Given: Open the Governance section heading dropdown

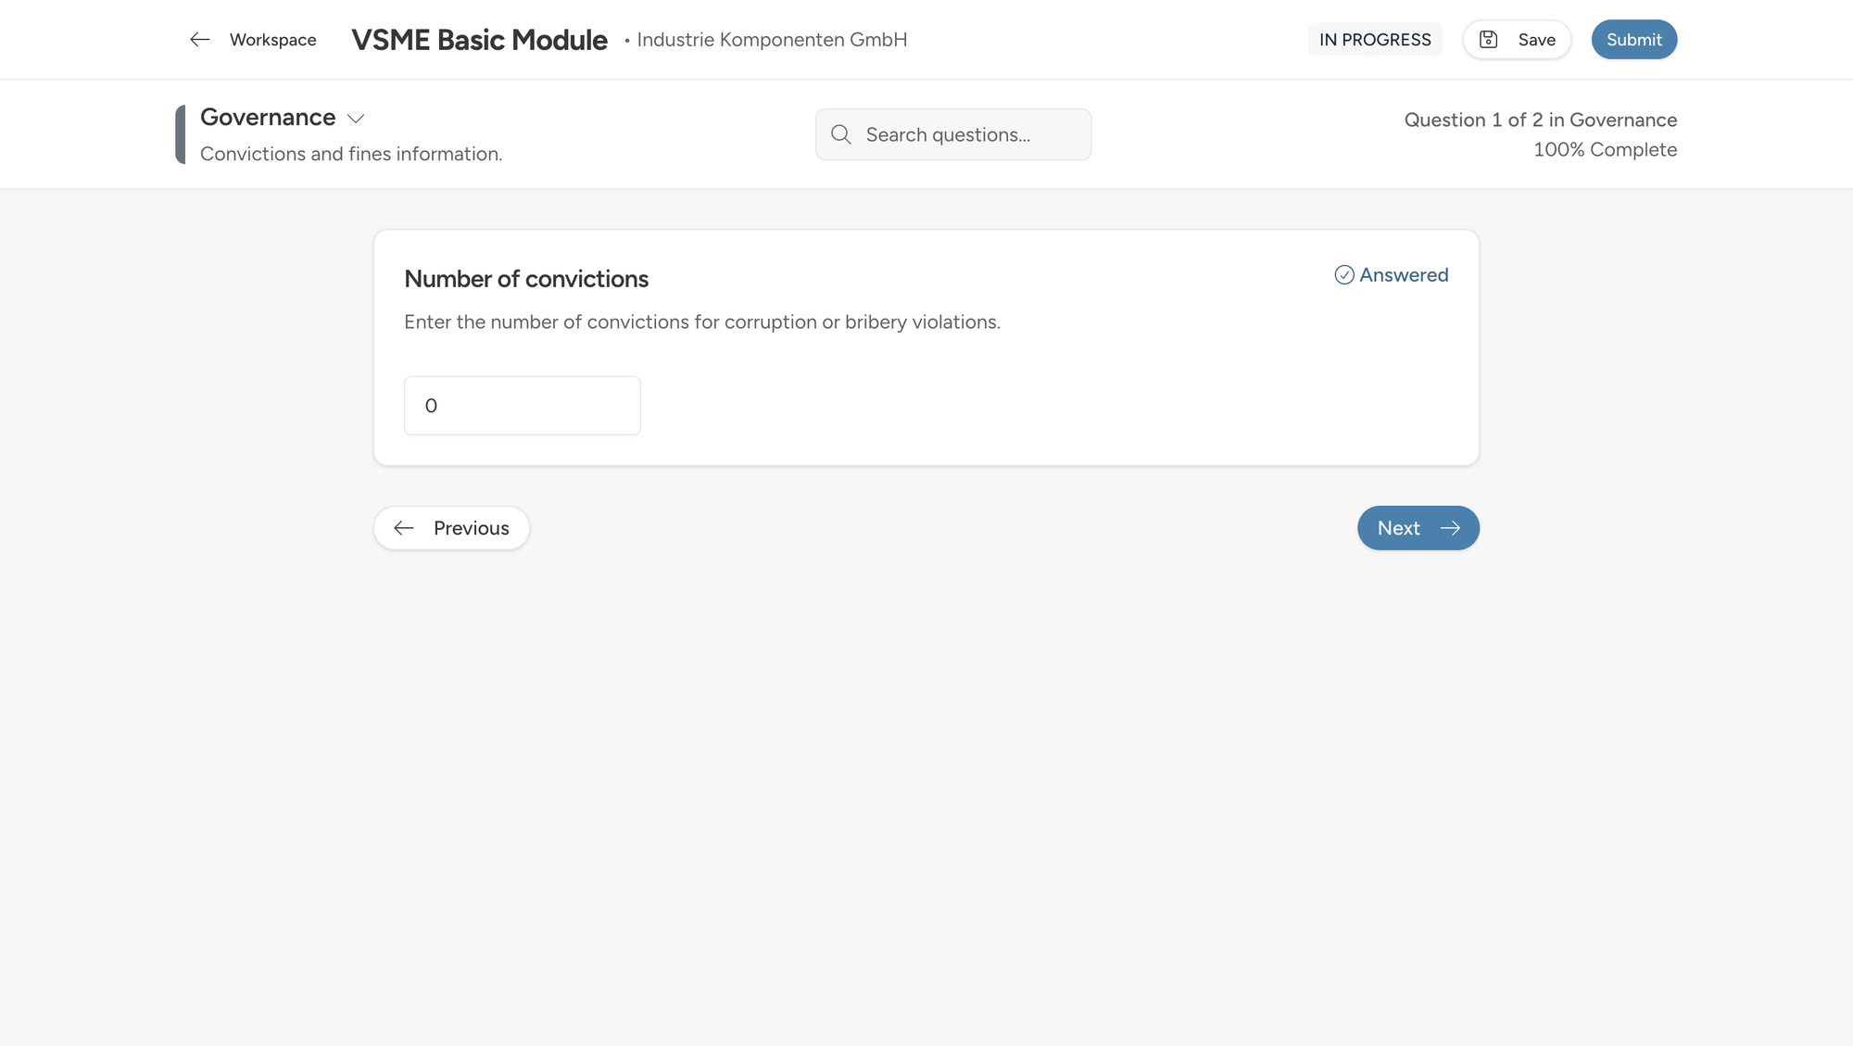Looking at the screenshot, I should (x=268, y=118).
